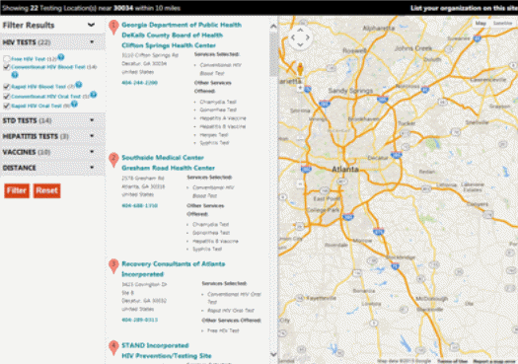Open Recovery Consultants of Atlanta link
Image resolution: width=518 pixels, height=364 pixels.
173,269
